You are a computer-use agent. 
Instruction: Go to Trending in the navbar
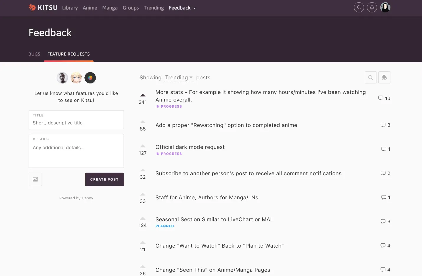154,8
